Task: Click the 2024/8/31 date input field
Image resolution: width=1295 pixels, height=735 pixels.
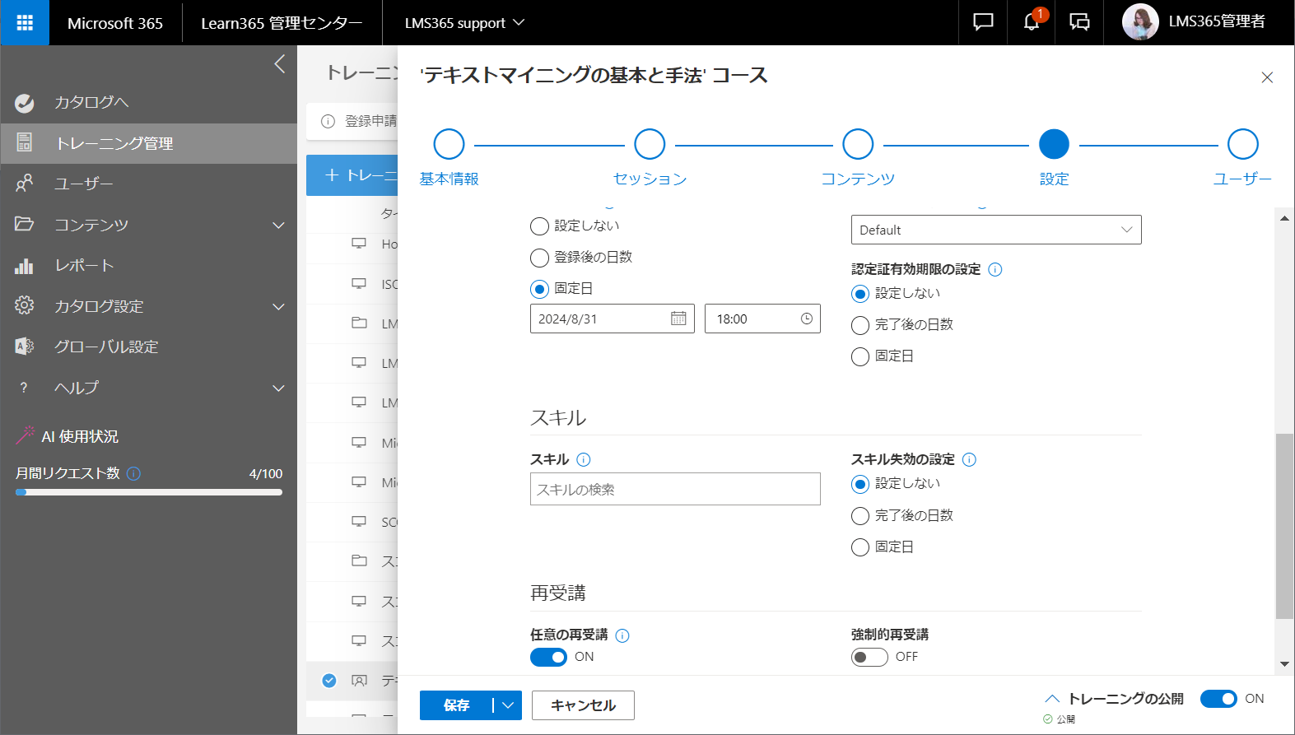Action: pos(613,319)
